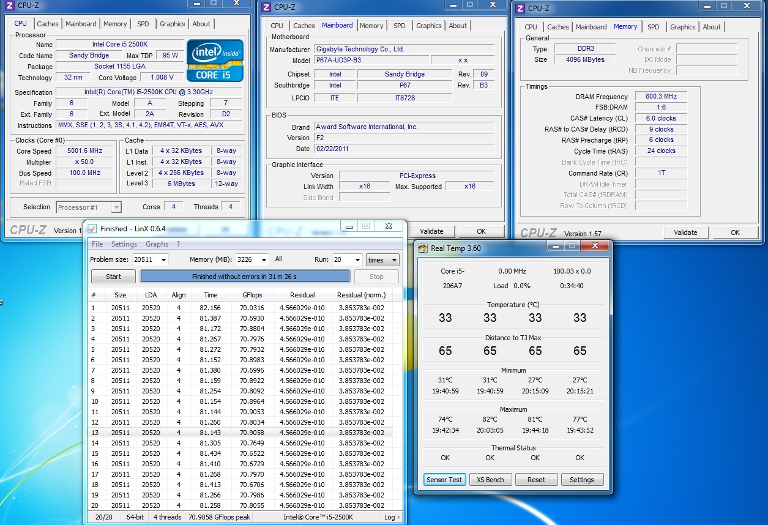Click the Real Temp title bar icon
The width and height of the screenshot is (768, 525).
423,248
